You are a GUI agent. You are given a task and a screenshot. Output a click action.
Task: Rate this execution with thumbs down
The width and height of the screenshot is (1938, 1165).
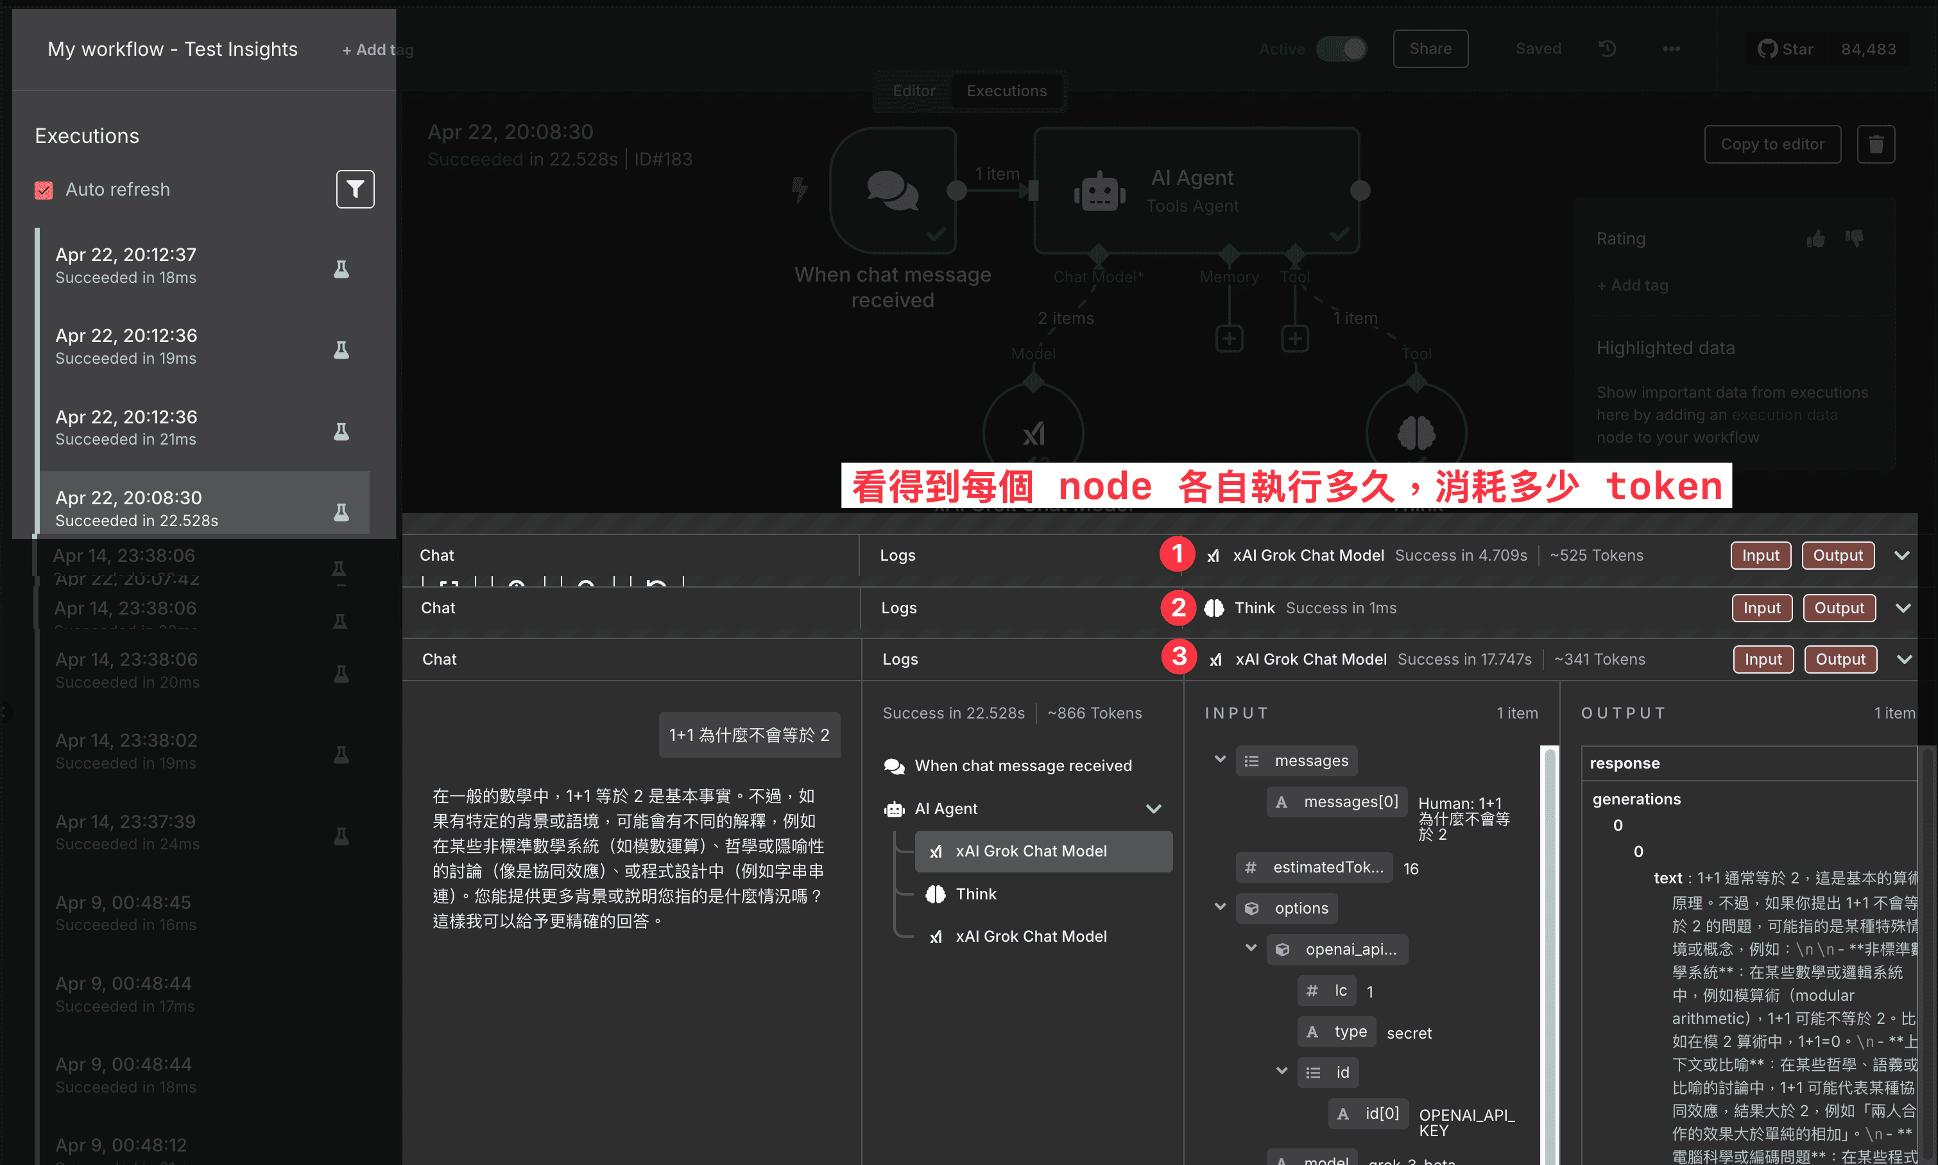(x=1854, y=239)
